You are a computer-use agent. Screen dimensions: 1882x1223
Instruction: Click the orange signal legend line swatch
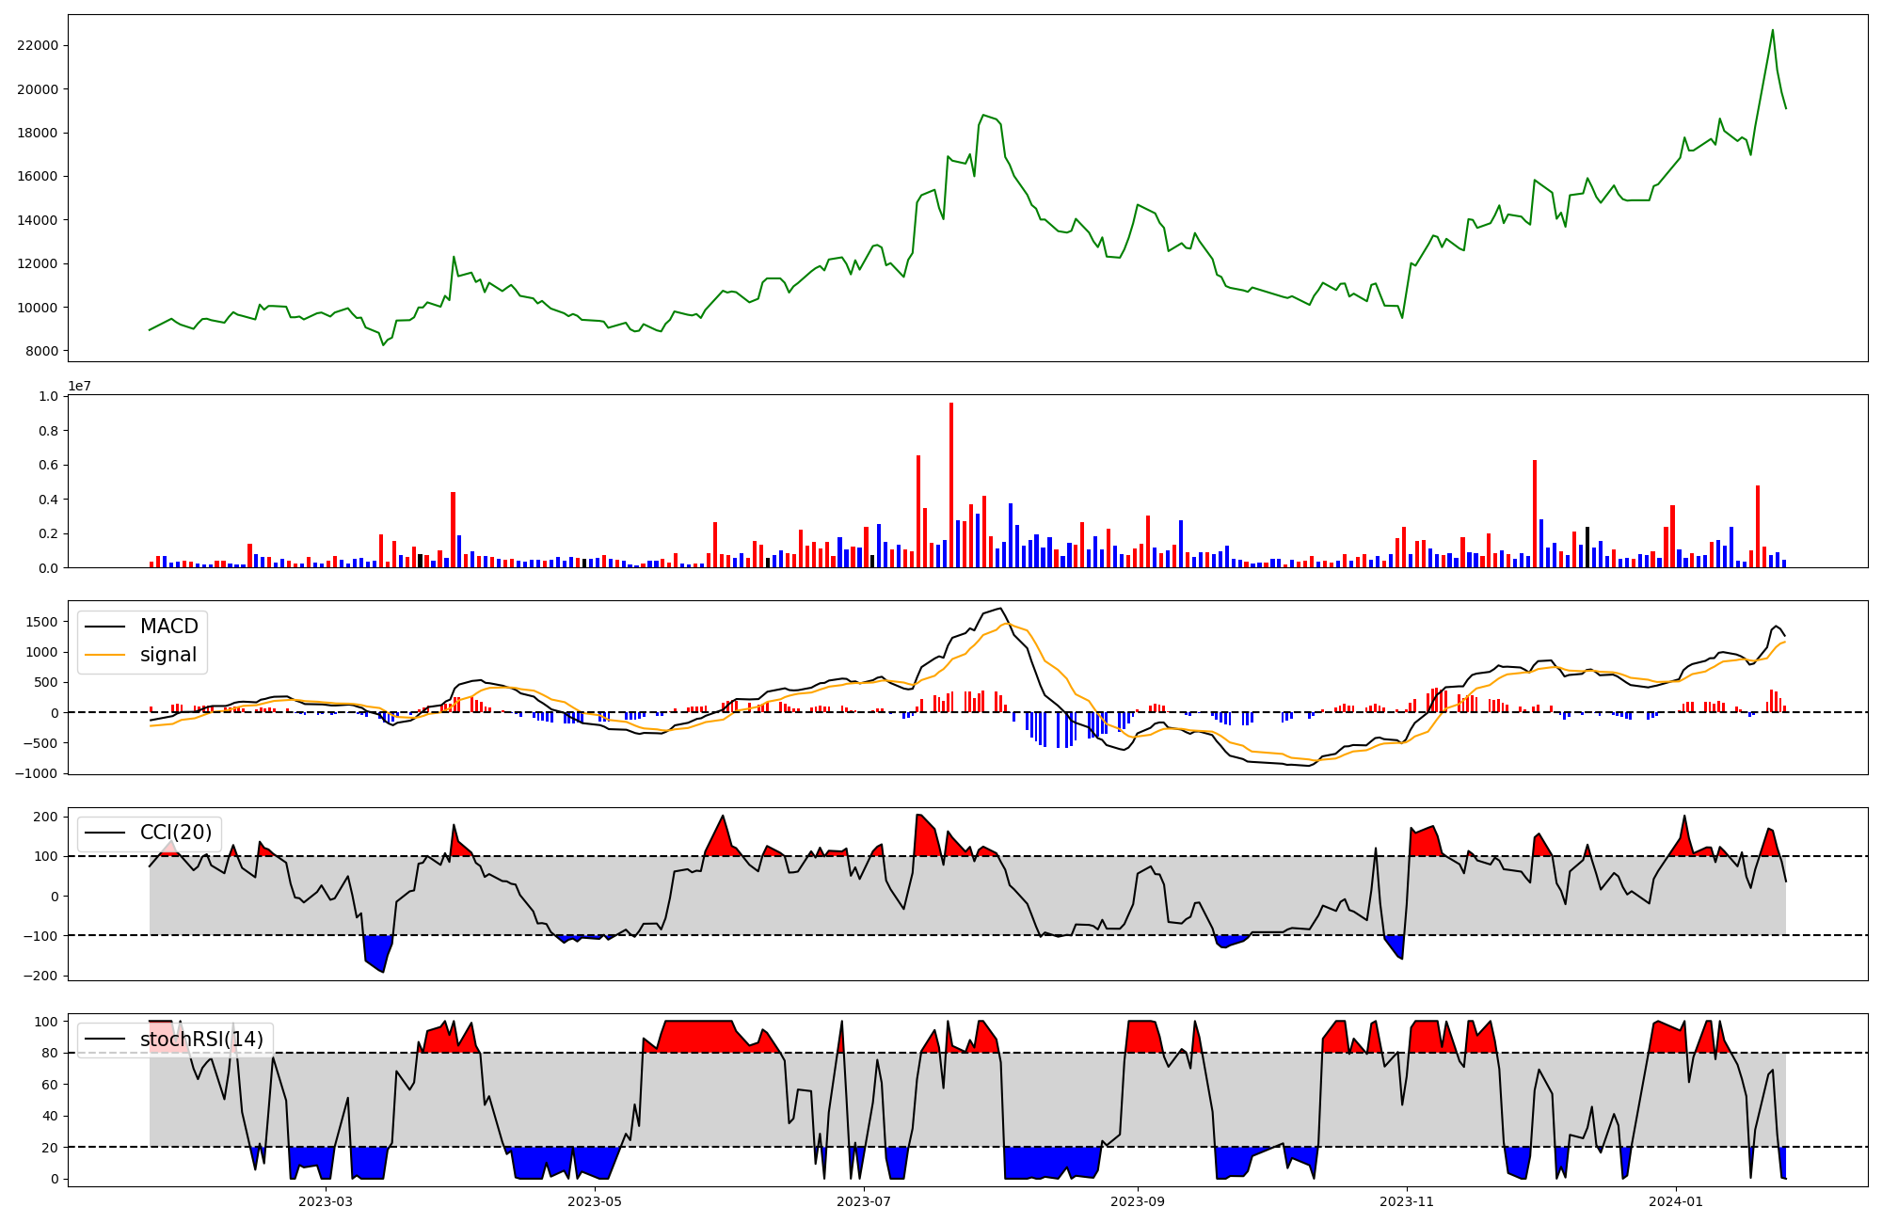pos(104,655)
